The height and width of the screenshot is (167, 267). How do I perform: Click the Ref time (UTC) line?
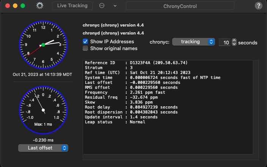click(138, 72)
